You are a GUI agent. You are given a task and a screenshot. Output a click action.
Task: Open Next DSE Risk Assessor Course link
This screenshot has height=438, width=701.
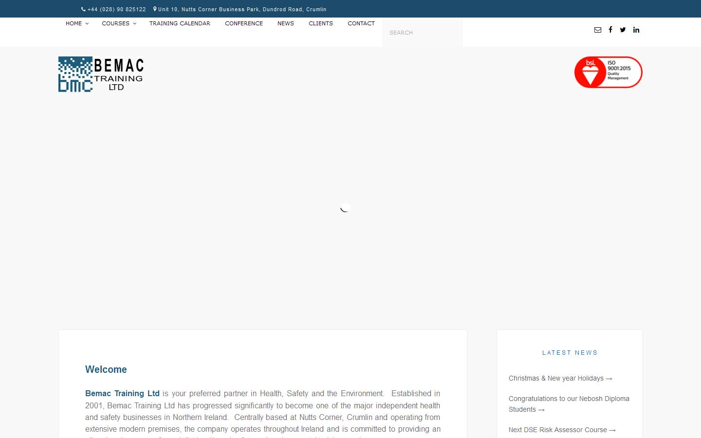pyautogui.click(x=562, y=430)
